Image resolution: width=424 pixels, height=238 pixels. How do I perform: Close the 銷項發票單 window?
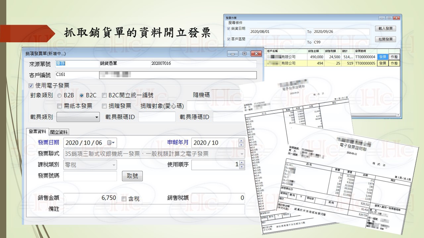[x=256, y=54]
